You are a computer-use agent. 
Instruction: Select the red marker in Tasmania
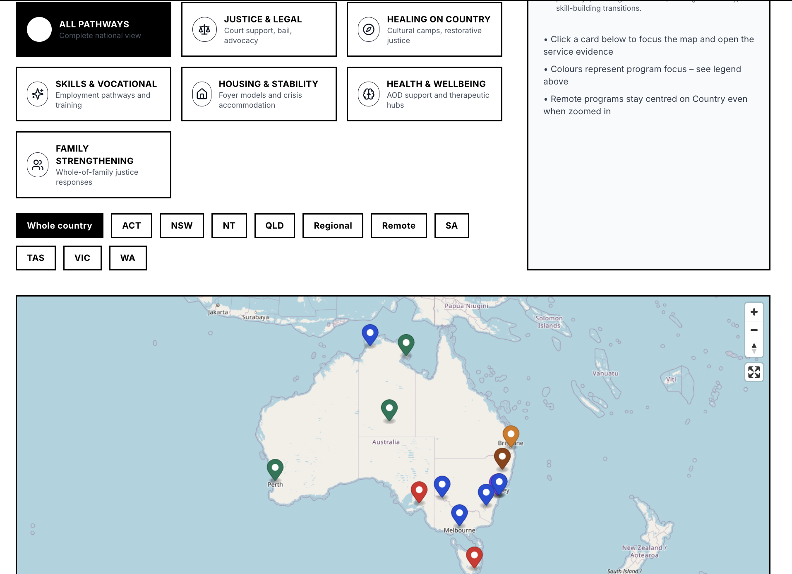[x=474, y=555]
